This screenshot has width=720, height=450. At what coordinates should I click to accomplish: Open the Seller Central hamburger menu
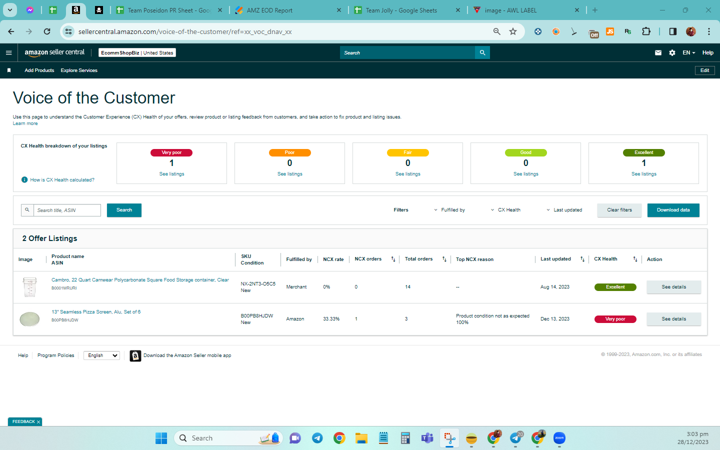8,52
